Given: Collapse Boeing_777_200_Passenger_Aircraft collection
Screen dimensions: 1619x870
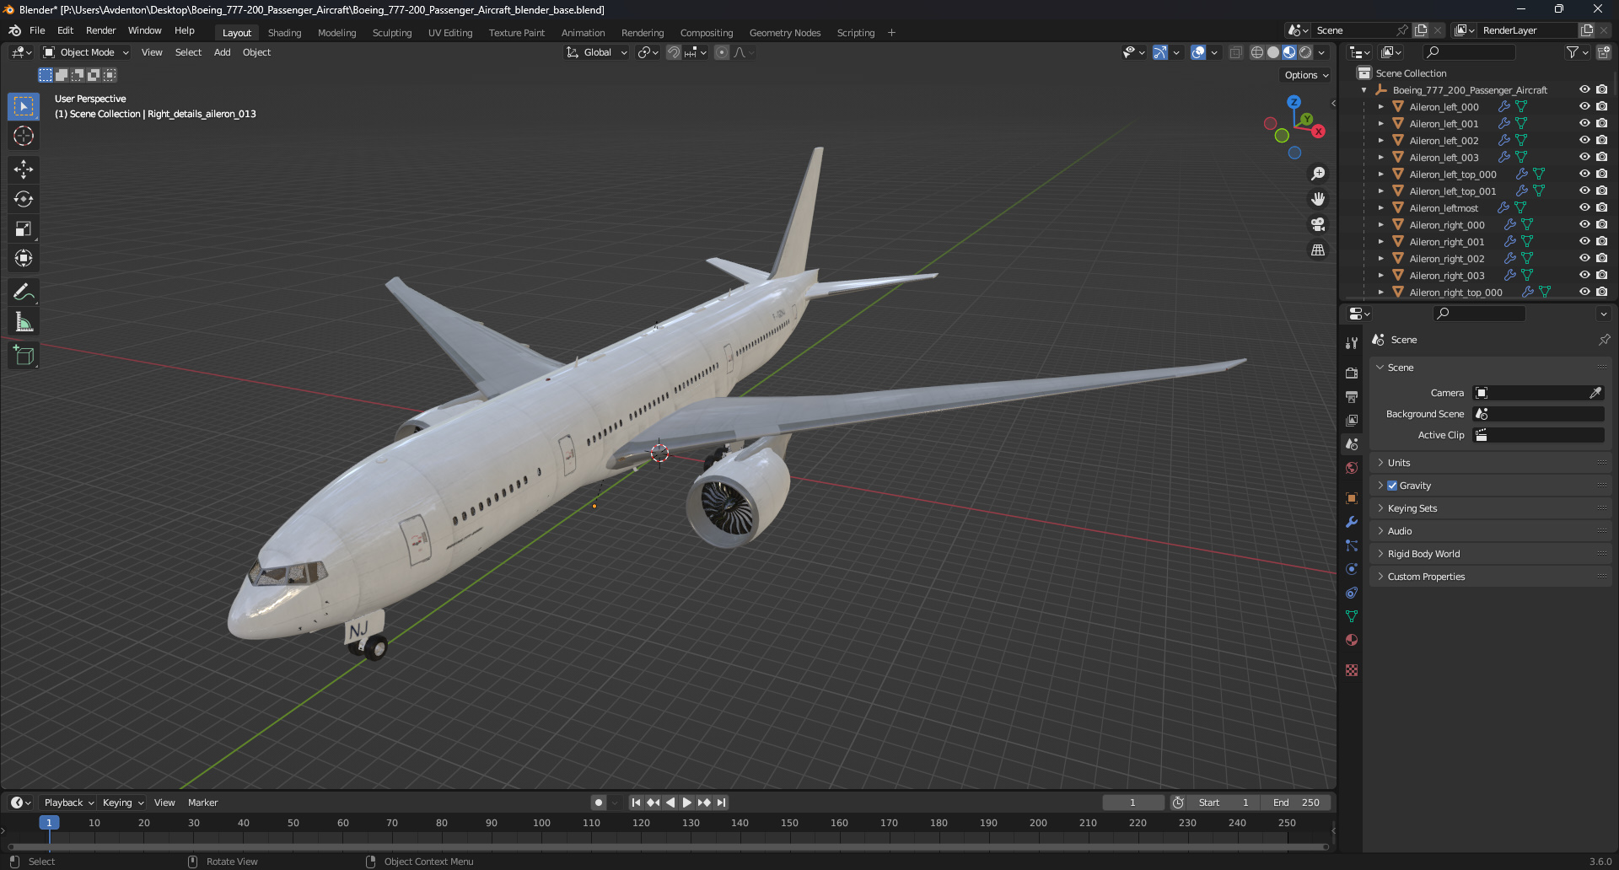Looking at the screenshot, I should click(x=1364, y=90).
